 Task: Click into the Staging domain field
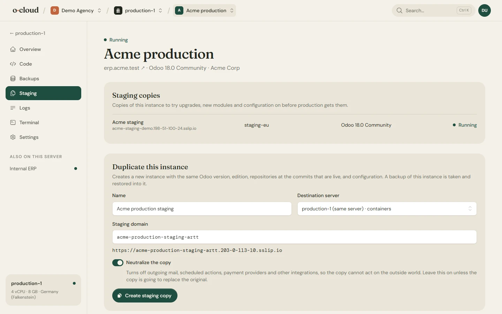point(295,237)
